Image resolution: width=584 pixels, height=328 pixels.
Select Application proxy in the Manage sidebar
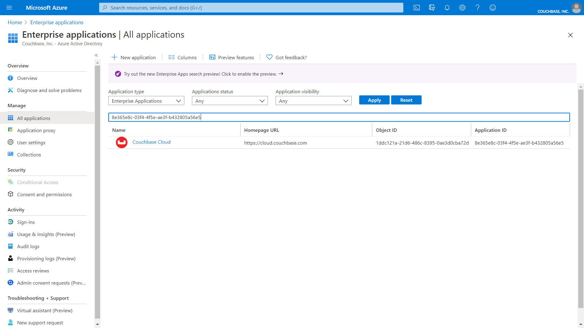point(36,130)
